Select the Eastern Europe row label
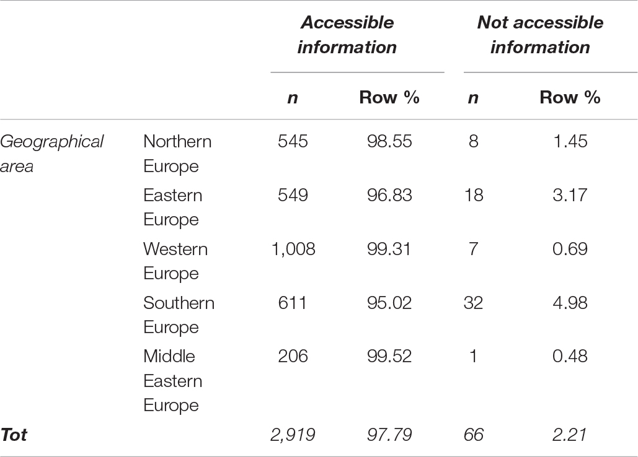Screen dimensions: 638x457 [172, 207]
